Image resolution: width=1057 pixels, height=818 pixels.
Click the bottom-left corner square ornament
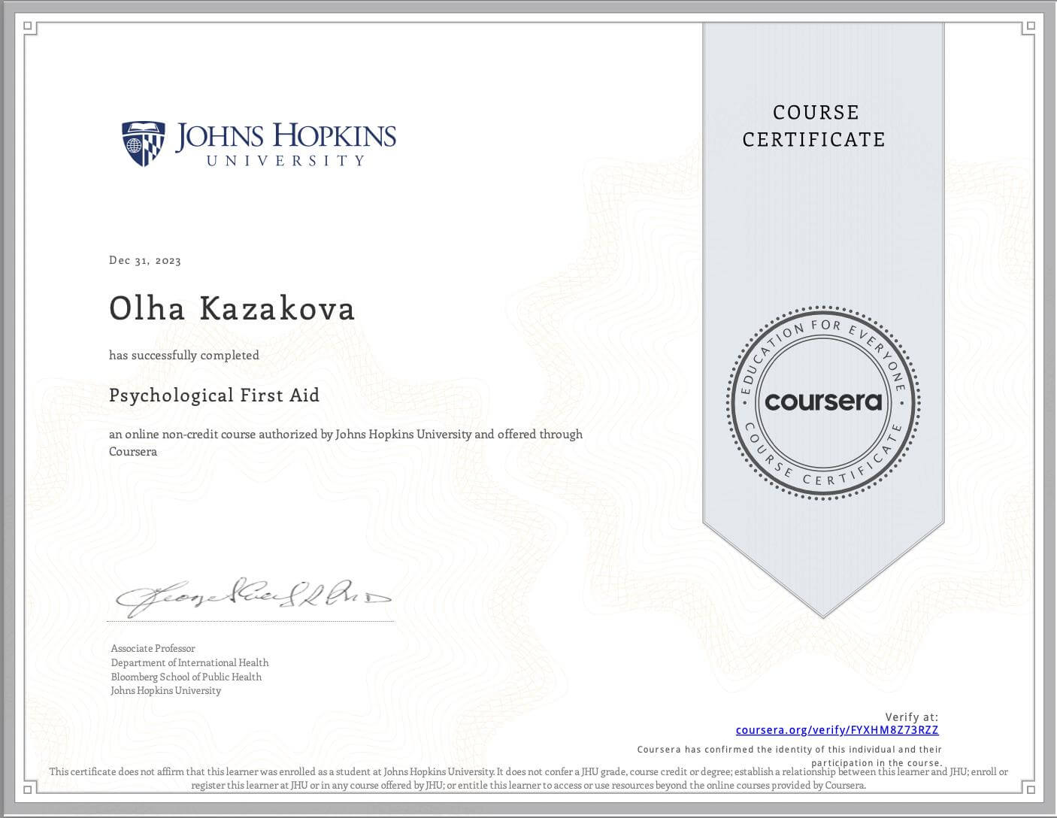click(x=28, y=789)
